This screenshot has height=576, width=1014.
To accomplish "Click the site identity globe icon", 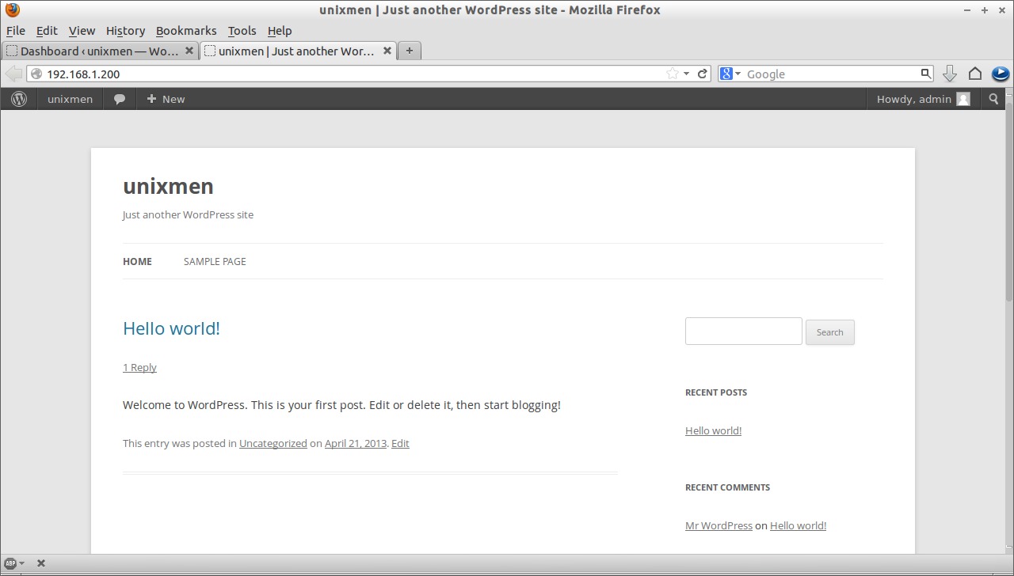I will click(x=36, y=74).
